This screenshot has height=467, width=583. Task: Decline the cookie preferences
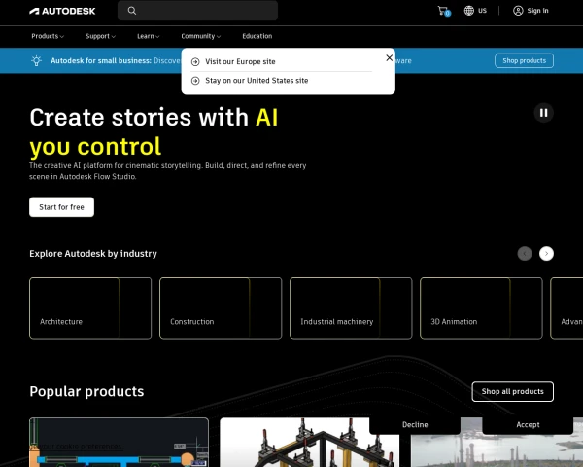tap(415, 425)
